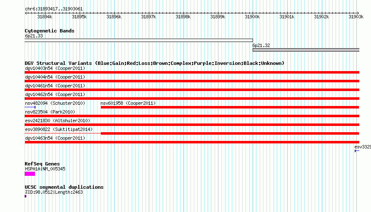Image resolution: width=371 pixels, height=212 pixels.
Task: Select the 6p21.32 band label
Action: [x=261, y=45]
